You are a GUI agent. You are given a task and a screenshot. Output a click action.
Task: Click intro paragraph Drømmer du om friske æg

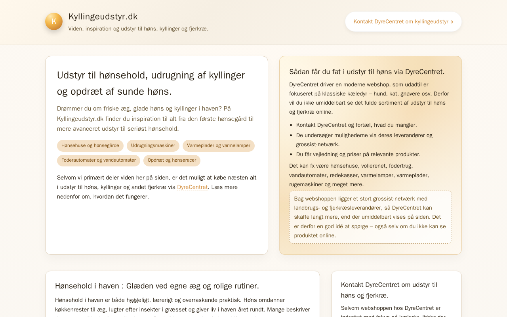(x=155, y=118)
